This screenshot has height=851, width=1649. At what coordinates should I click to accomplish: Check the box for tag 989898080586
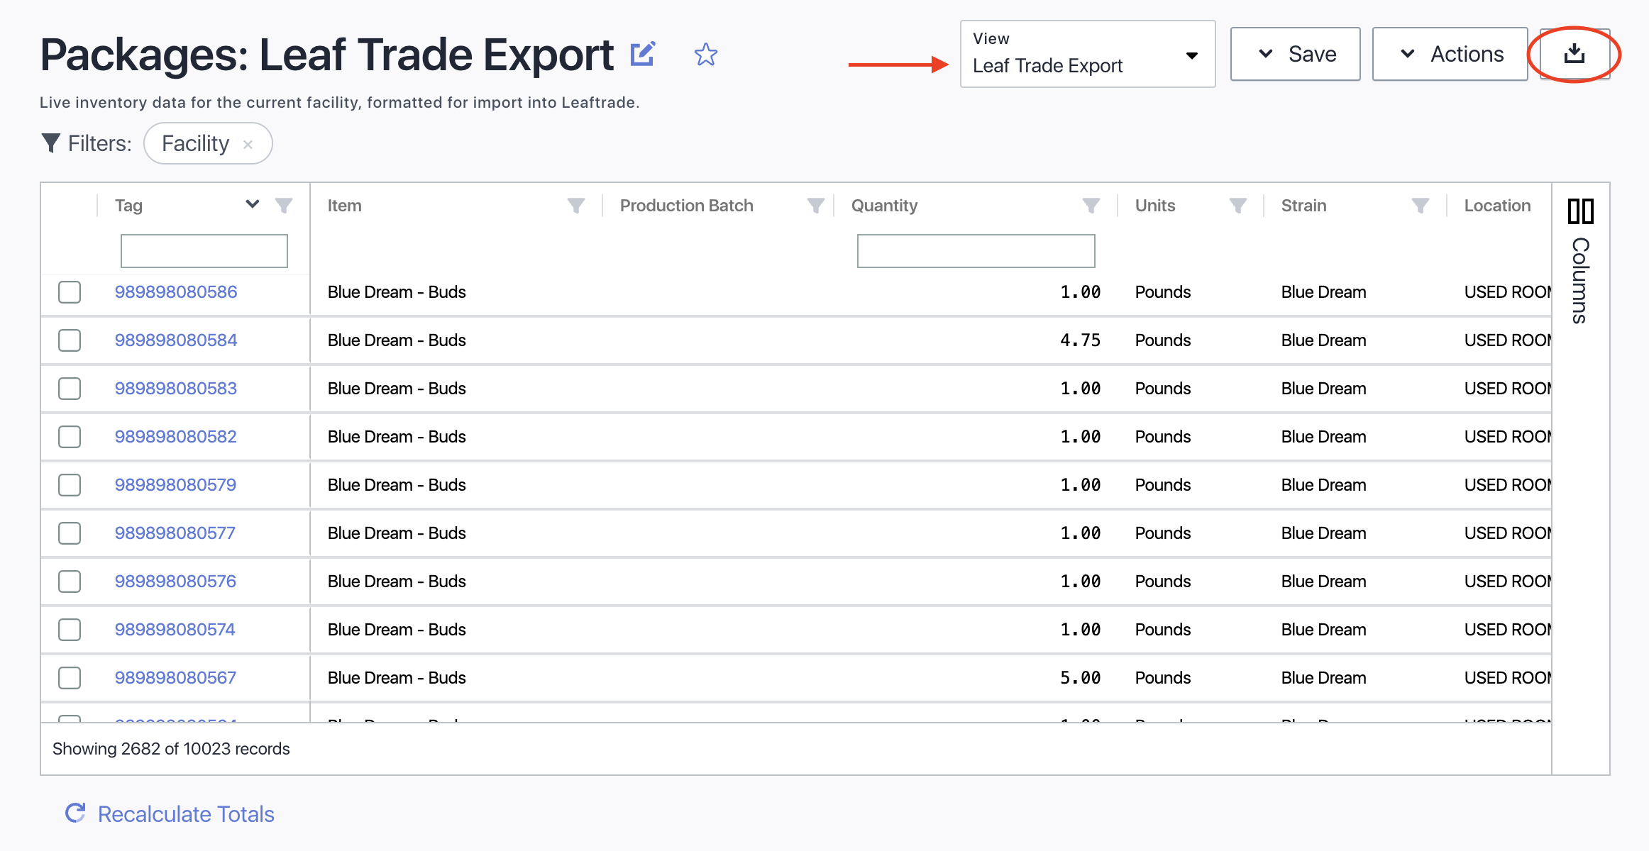click(70, 292)
